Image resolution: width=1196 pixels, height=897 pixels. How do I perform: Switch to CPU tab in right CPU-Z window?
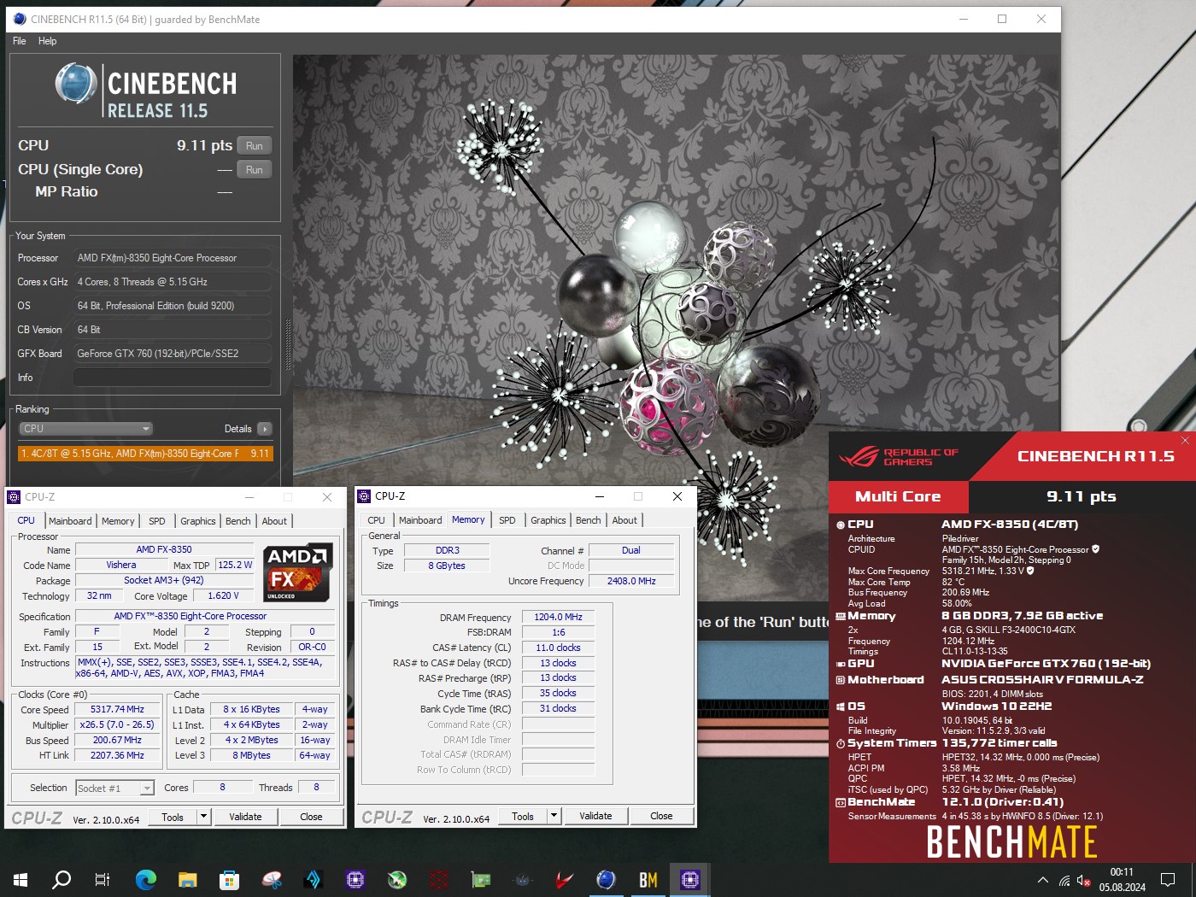pos(376,520)
